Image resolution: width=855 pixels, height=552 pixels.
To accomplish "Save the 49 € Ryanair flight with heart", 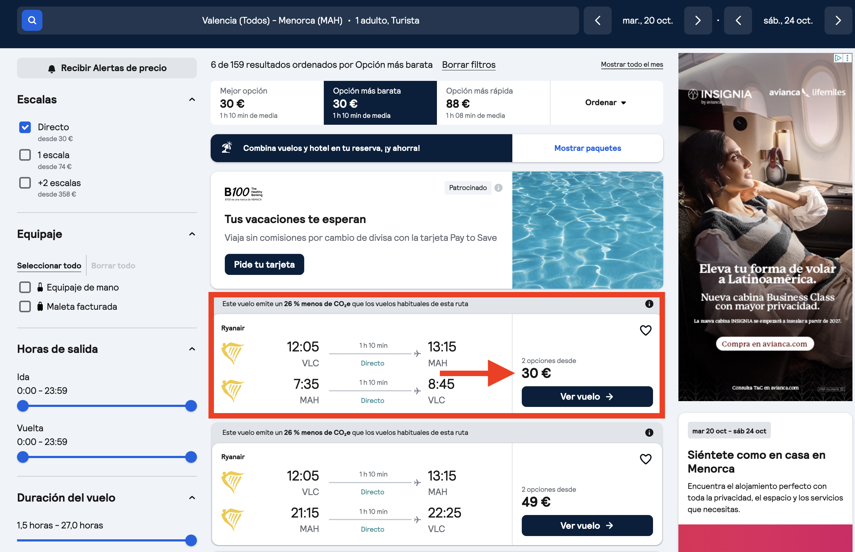I will pos(645,459).
